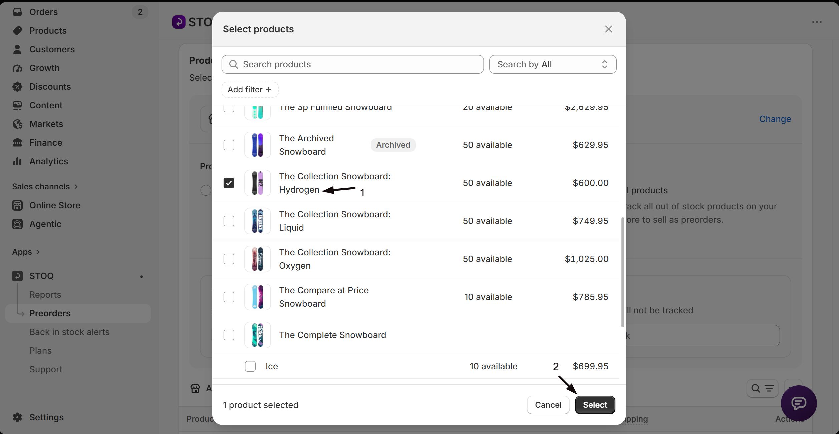
Task: Click the search magnifier icon in dialog
Action: click(x=234, y=64)
